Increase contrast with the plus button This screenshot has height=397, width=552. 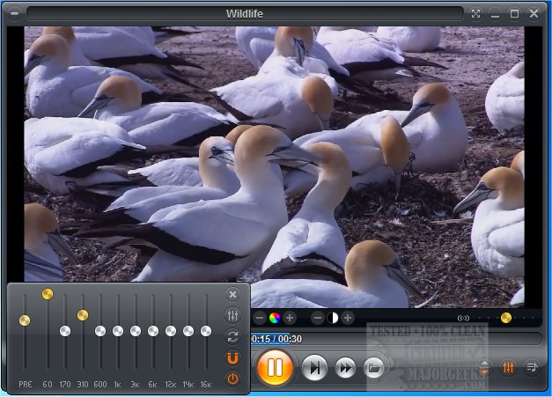349,318
